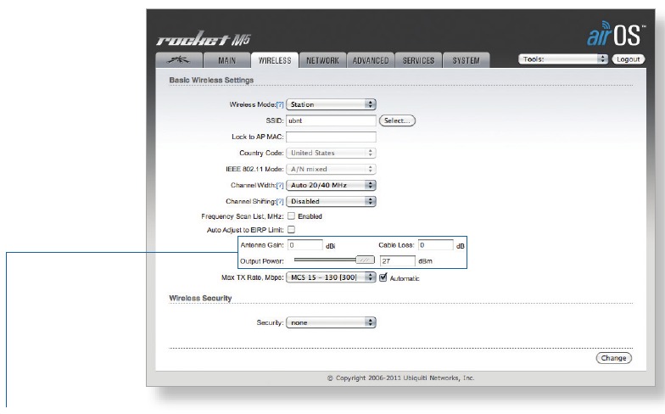665x414 pixels.
Task: Open the IEEE 802.11 Mode dropdown
Action: (331, 169)
